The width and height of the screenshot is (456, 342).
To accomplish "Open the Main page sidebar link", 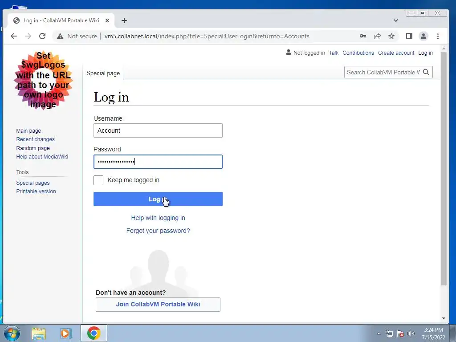I will [28, 131].
